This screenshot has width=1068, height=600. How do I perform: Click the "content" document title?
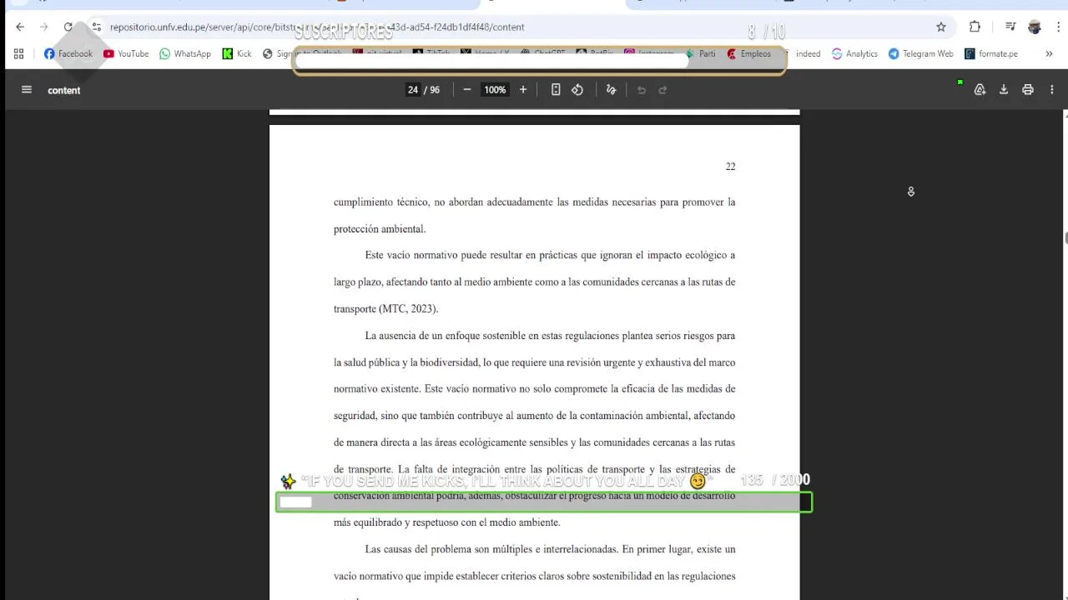[64, 90]
